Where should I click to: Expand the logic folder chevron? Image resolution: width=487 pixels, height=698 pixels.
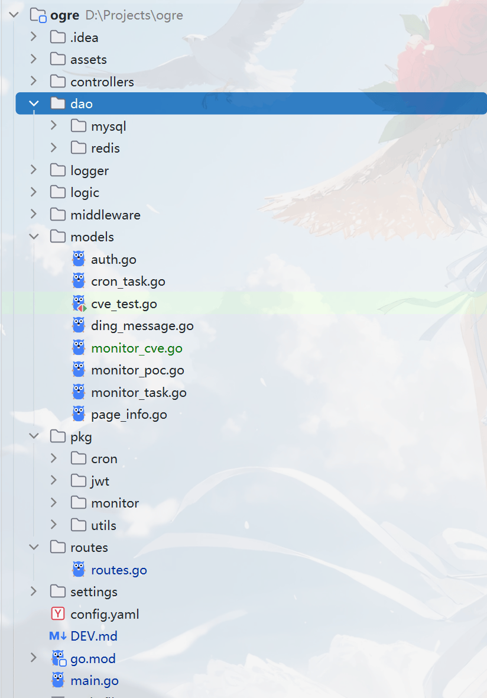(x=34, y=192)
